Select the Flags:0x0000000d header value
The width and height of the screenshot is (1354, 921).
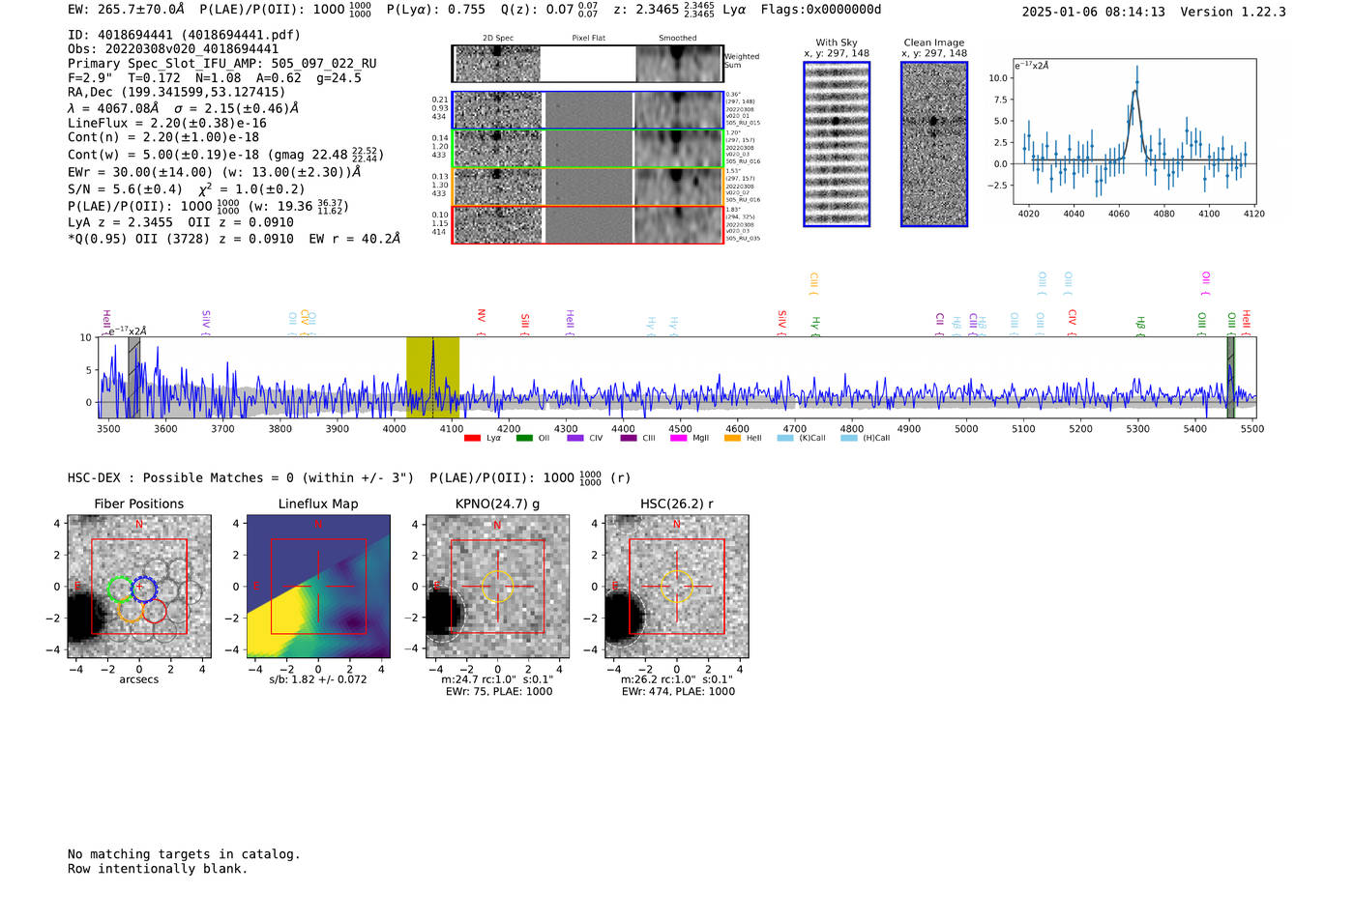821,10
